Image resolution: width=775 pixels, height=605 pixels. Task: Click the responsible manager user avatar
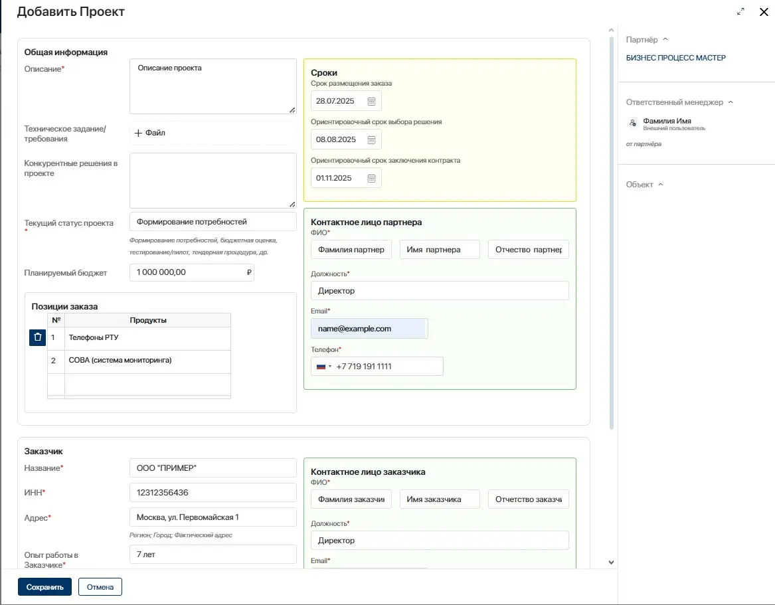pyautogui.click(x=632, y=124)
